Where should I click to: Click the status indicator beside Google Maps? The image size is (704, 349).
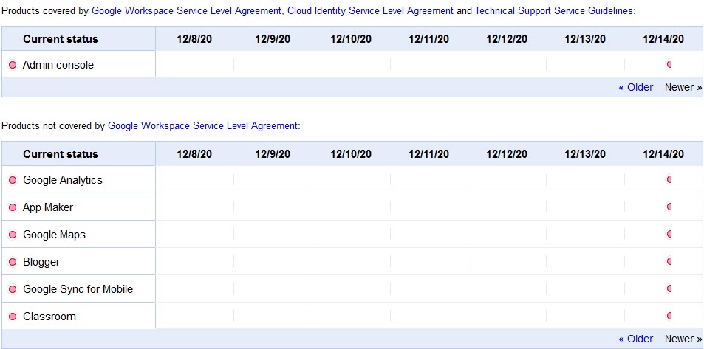(x=13, y=235)
